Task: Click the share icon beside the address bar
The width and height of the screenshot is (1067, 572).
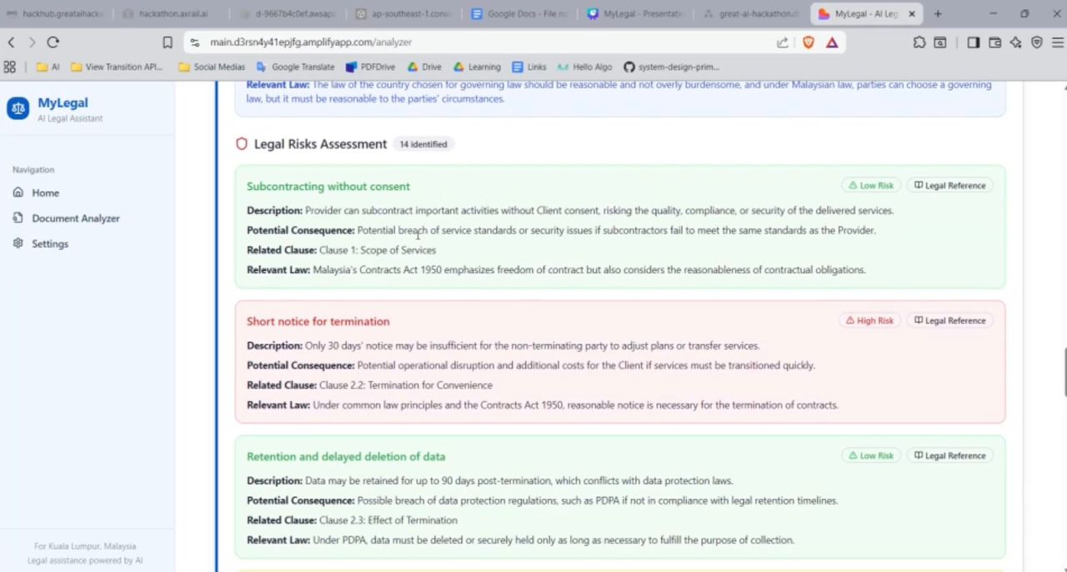Action: 784,42
